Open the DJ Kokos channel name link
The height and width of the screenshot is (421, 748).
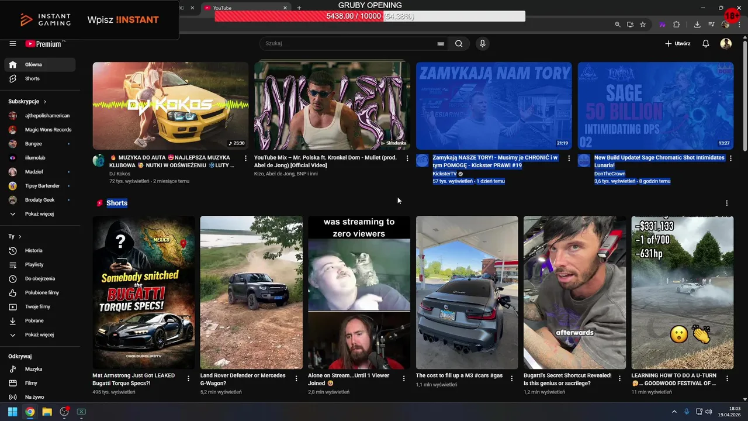pyautogui.click(x=120, y=174)
